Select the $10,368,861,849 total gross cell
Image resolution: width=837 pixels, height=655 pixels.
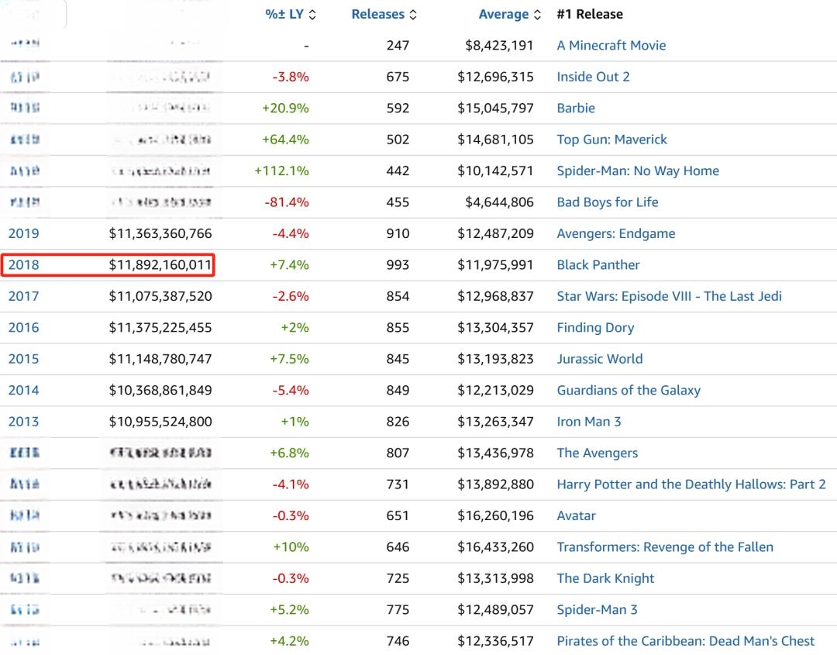click(160, 390)
